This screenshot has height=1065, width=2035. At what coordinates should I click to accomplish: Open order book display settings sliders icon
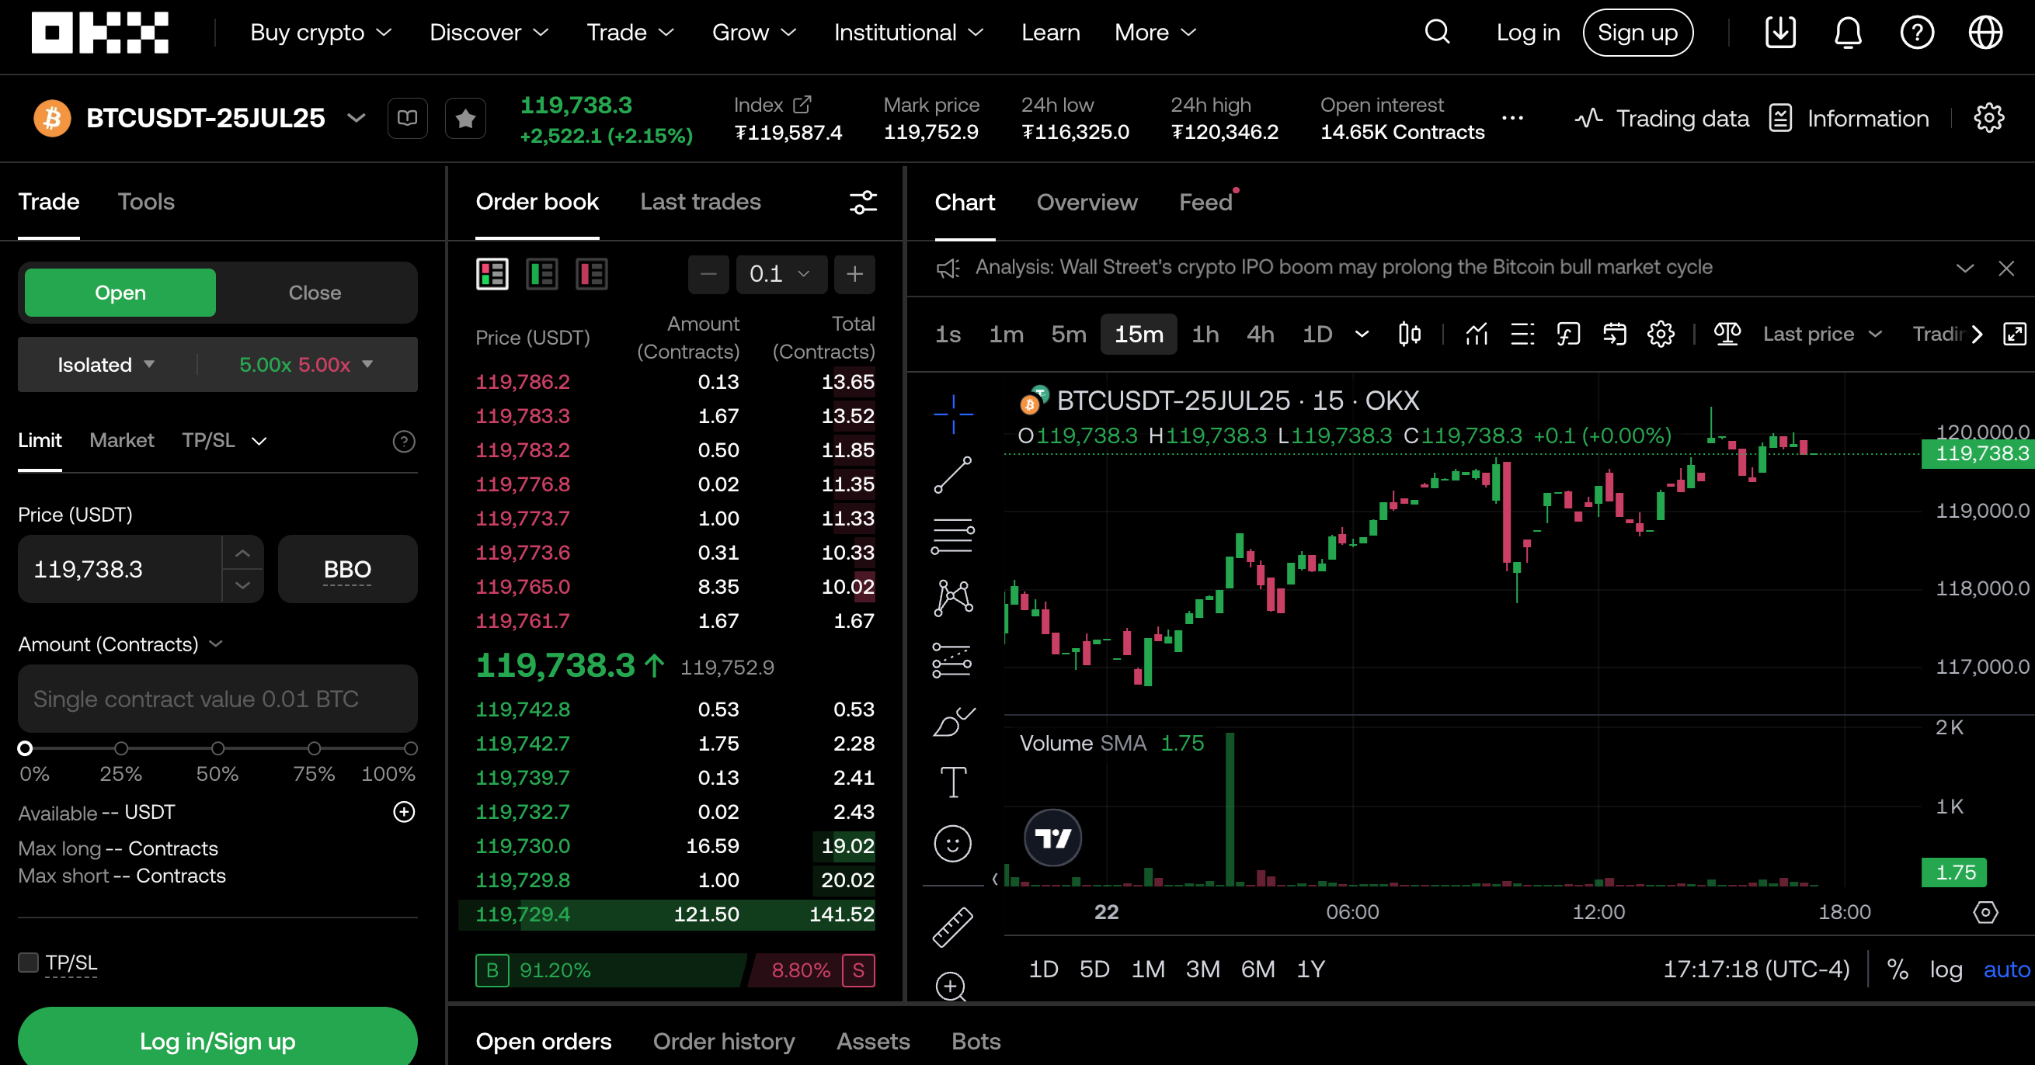click(863, 202)
